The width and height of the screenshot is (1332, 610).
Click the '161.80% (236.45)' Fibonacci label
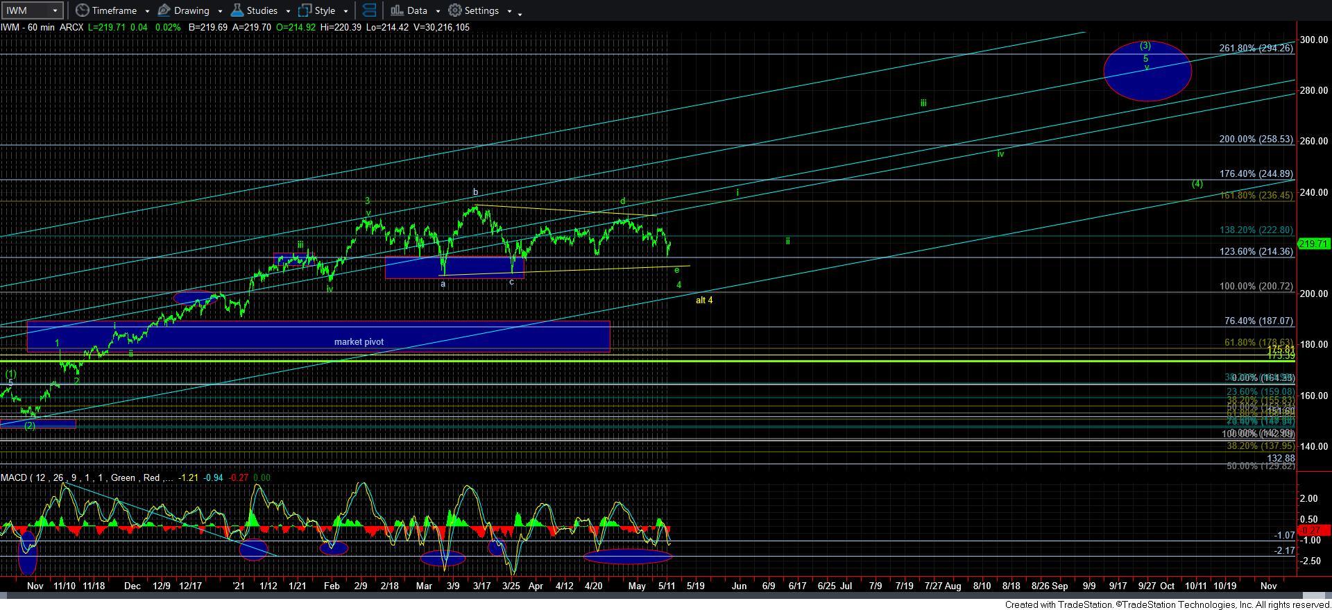1256,196
